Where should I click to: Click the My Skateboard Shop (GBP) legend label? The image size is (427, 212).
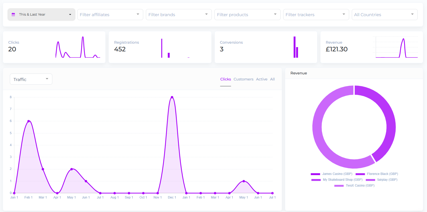343,180
